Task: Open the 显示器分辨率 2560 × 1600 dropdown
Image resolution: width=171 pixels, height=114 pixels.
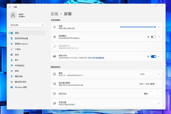Action: coord(149,84)
